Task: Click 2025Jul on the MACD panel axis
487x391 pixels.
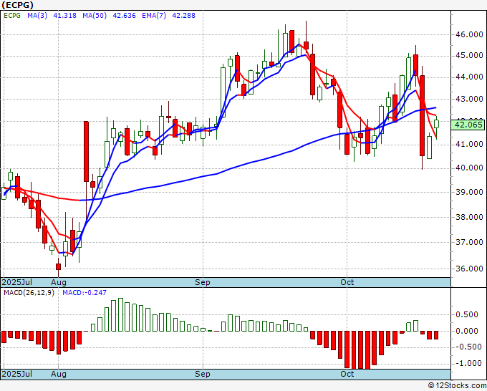Action: (17, 374)
